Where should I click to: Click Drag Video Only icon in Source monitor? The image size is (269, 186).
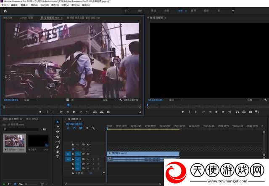point(67,100)
